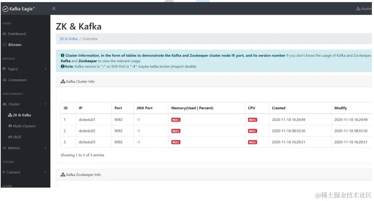Expand the Topics submenu chevron
This screenshot has height=201, width=374.
tap(45, 69)
